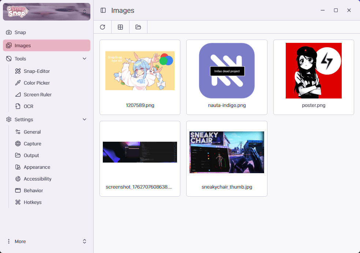Click the refresh images toolbar icon

click(x=102, y=27)
